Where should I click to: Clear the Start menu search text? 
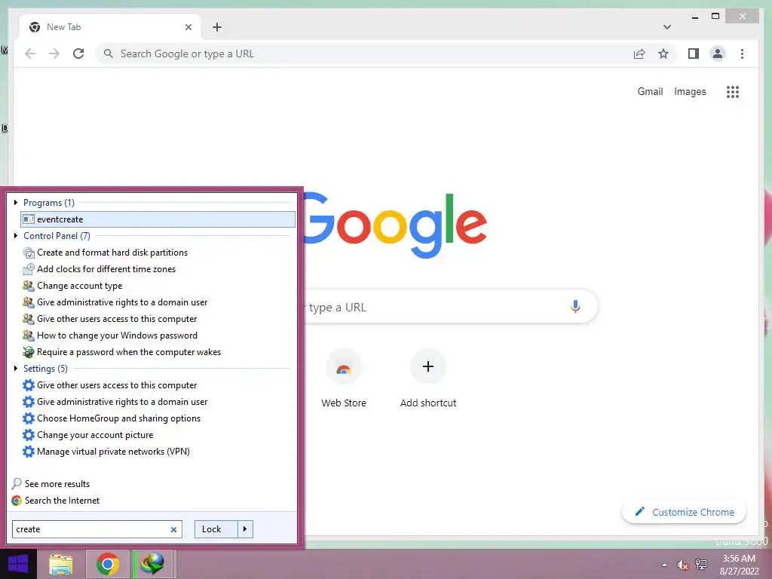(173, 529)
